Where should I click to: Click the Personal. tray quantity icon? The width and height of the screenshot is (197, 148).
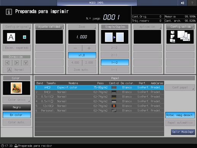(114, 111)
